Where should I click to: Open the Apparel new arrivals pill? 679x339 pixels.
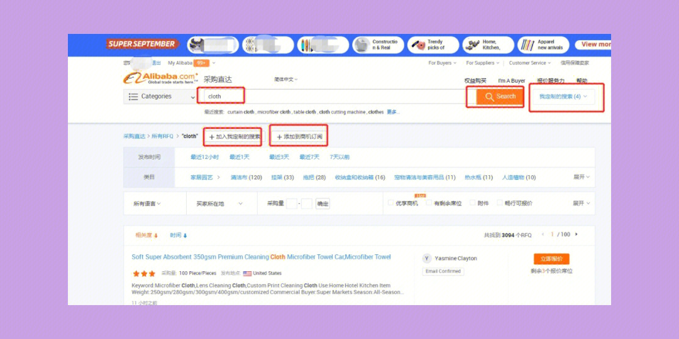tap(543, 45)
